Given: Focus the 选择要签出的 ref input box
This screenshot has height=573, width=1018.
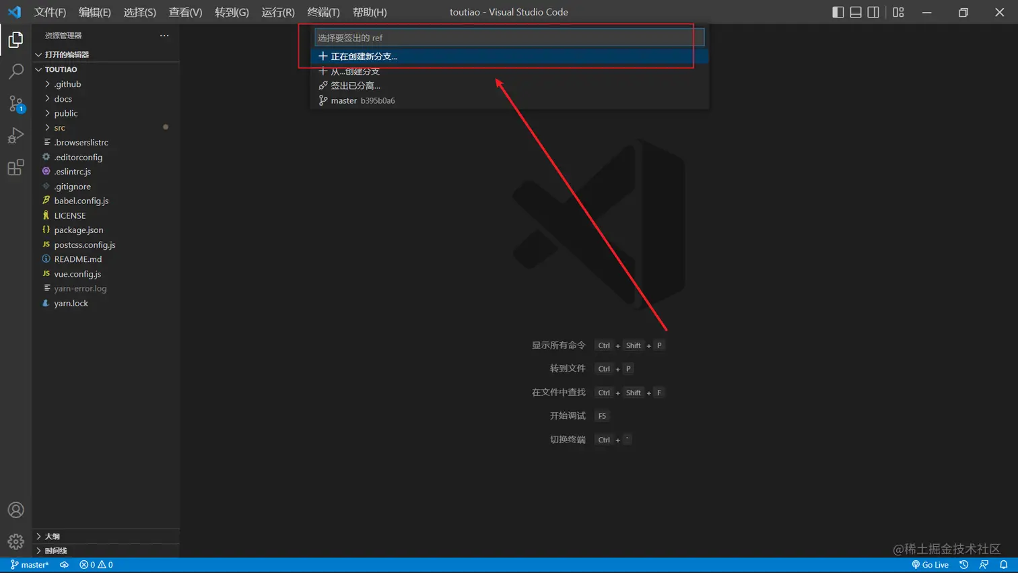Looking at the screenshot, I should (510, 38).
